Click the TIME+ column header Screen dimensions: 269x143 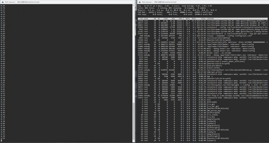[x=203, y=19]
